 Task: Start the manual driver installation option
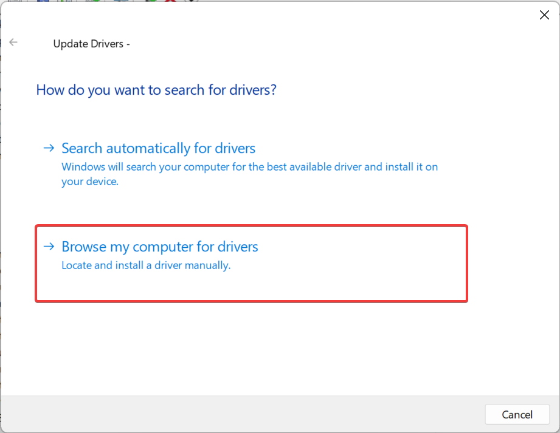[159, 247]
